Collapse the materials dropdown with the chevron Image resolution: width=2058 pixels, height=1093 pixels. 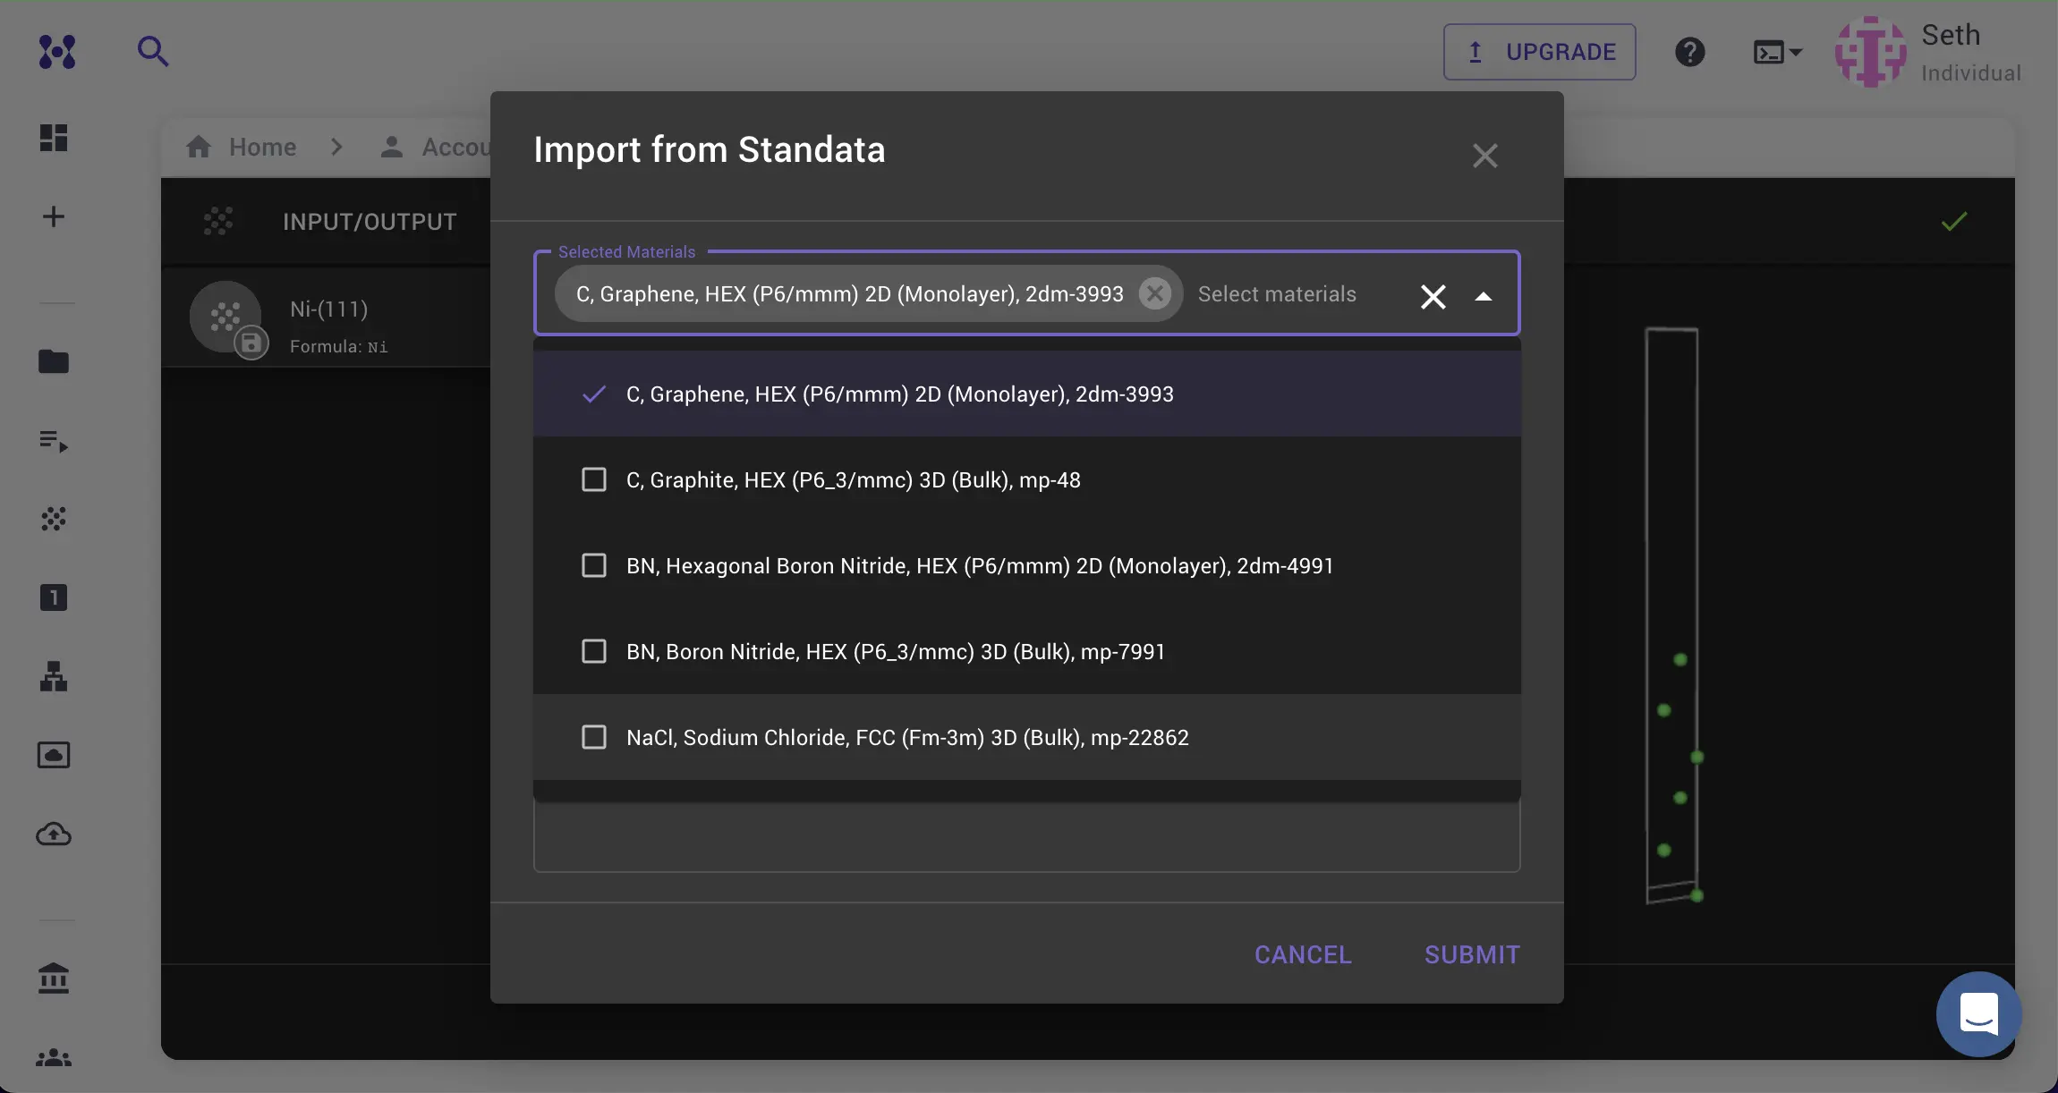pos(1484,296)
